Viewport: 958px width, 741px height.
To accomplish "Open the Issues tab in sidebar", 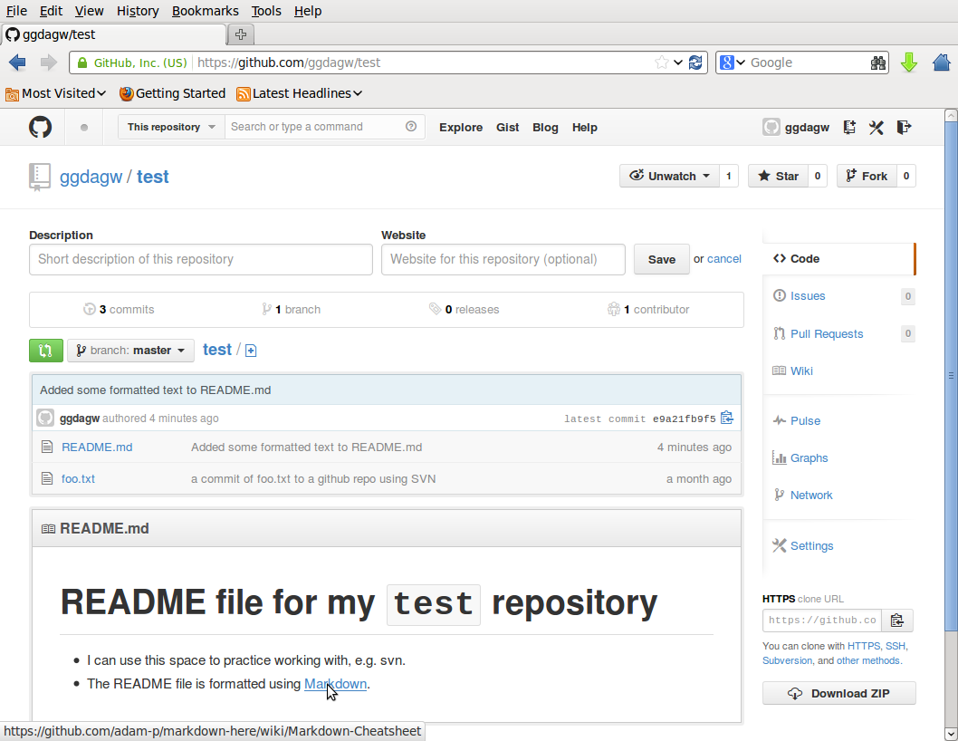I will click(807, 296).
